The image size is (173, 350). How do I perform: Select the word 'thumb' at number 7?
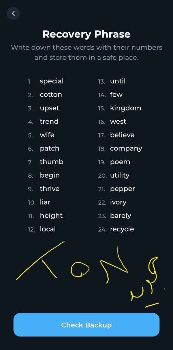[52, 162]
